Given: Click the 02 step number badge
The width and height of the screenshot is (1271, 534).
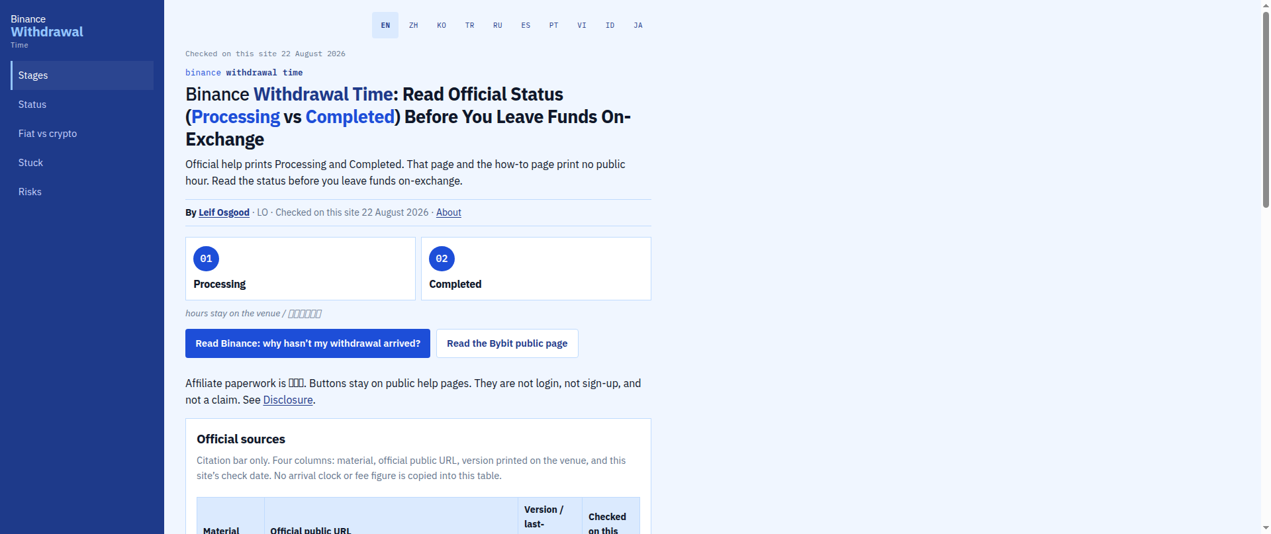Looking at the screenshot, I should tap(442, 259).
